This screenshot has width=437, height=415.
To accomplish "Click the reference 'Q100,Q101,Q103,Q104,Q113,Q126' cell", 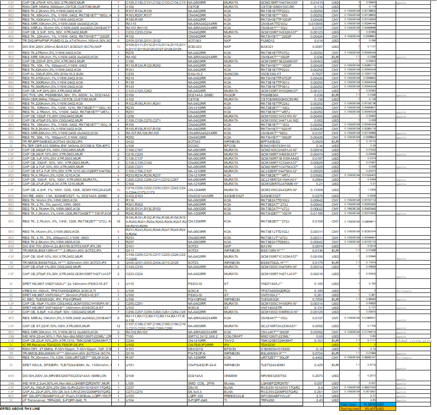I will coord(156,262).
